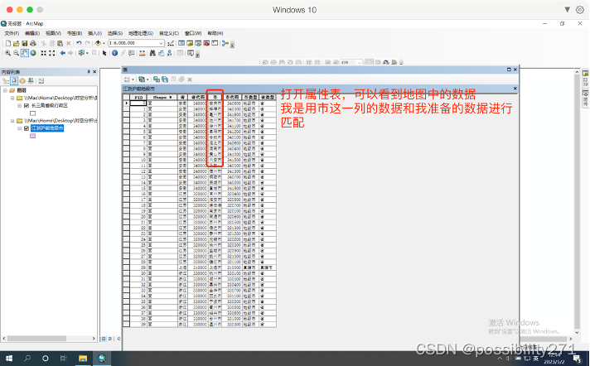Viewport: 590px width, 366px height.
Task: Open a map file with the folder icon
Action: (x=17, y=43)
